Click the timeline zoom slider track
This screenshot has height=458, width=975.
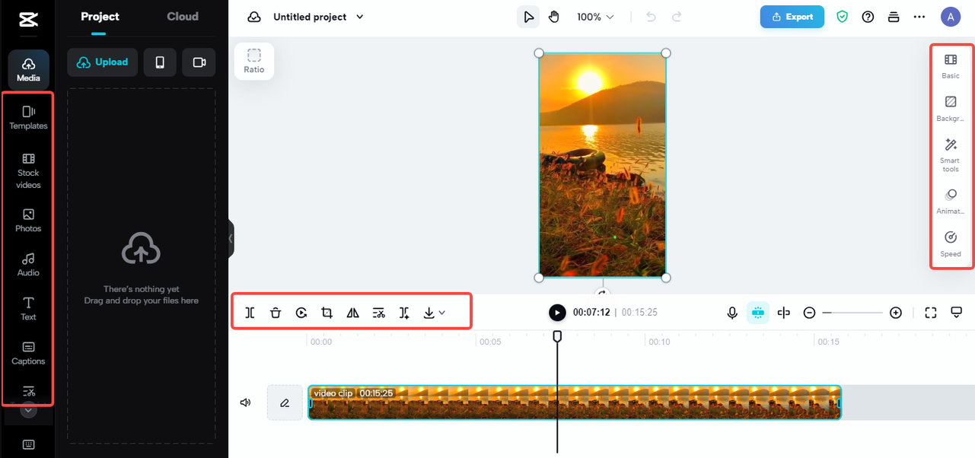pyautogui.click(x=852, y=313)
